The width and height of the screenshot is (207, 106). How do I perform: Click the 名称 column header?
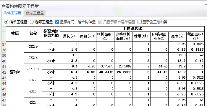pyautogui.click(x=33, y=34)
